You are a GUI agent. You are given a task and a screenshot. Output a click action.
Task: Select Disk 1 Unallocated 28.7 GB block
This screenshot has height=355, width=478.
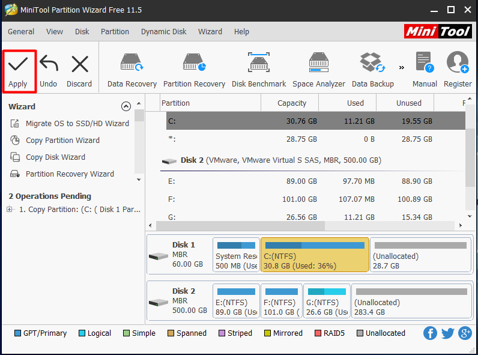point(420,255)
